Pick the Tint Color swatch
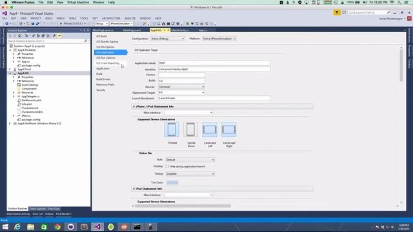 click(x=172, y=182)
